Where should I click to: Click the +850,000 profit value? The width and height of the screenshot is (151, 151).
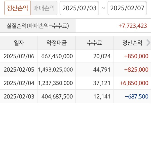(x=136, y=56)
